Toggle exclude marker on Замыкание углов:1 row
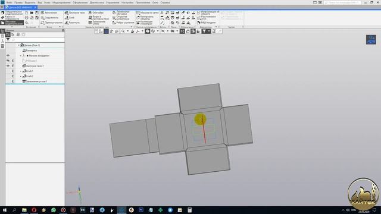The width and height of the screenshot is (381, 214). click(13, 81)
